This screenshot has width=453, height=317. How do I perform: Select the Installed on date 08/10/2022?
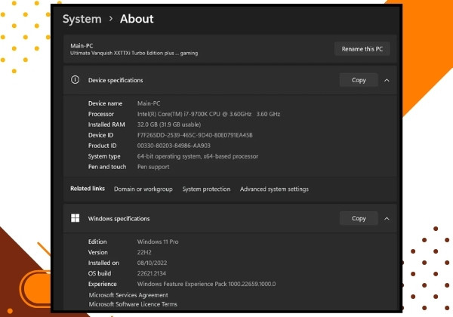[x=152, y=263]
